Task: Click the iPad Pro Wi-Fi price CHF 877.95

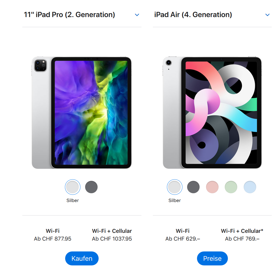Action: tap(52, 239)
